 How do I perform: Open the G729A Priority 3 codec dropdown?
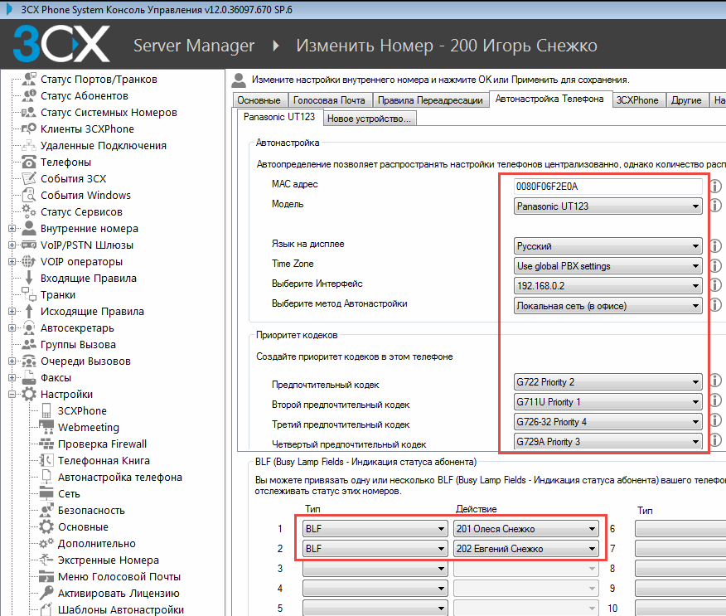[x=608, y=442]
